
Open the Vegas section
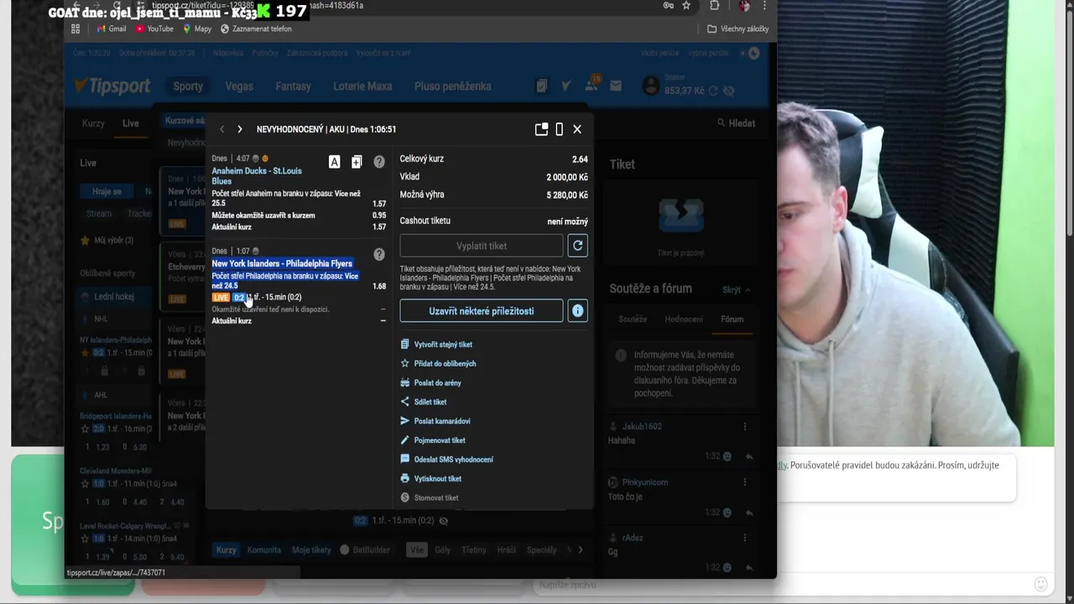(x=239, y=86)
